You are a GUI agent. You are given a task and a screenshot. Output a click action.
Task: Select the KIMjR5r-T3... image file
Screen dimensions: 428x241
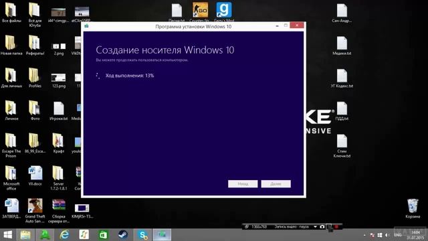82,211
